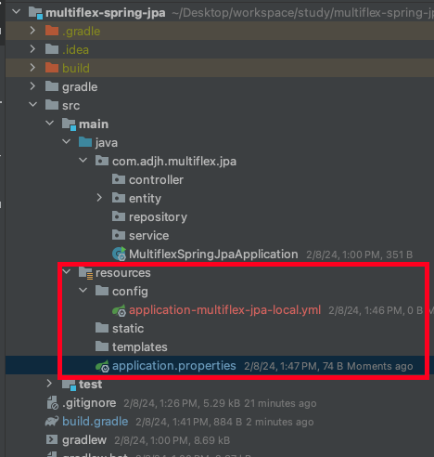
Task: Select the config folder label
Action: coord(130,292)
